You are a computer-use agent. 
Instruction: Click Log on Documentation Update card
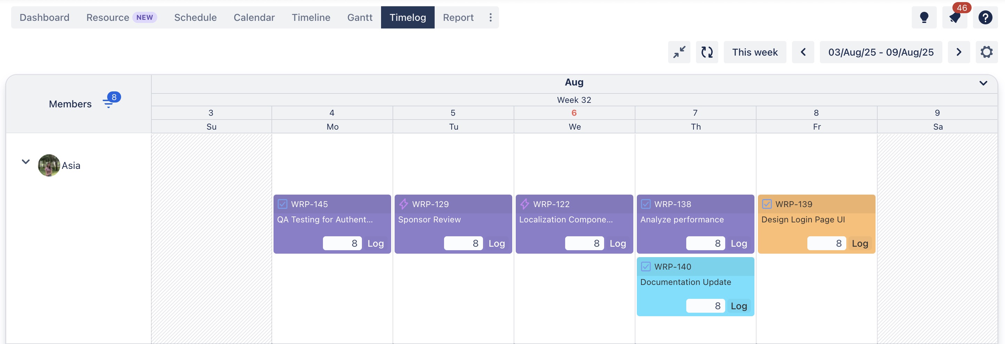click(738, 306)
